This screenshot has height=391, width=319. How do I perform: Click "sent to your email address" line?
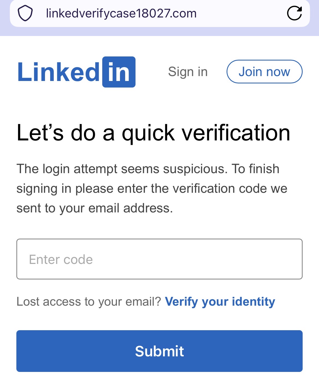click(x=95, y=208)
